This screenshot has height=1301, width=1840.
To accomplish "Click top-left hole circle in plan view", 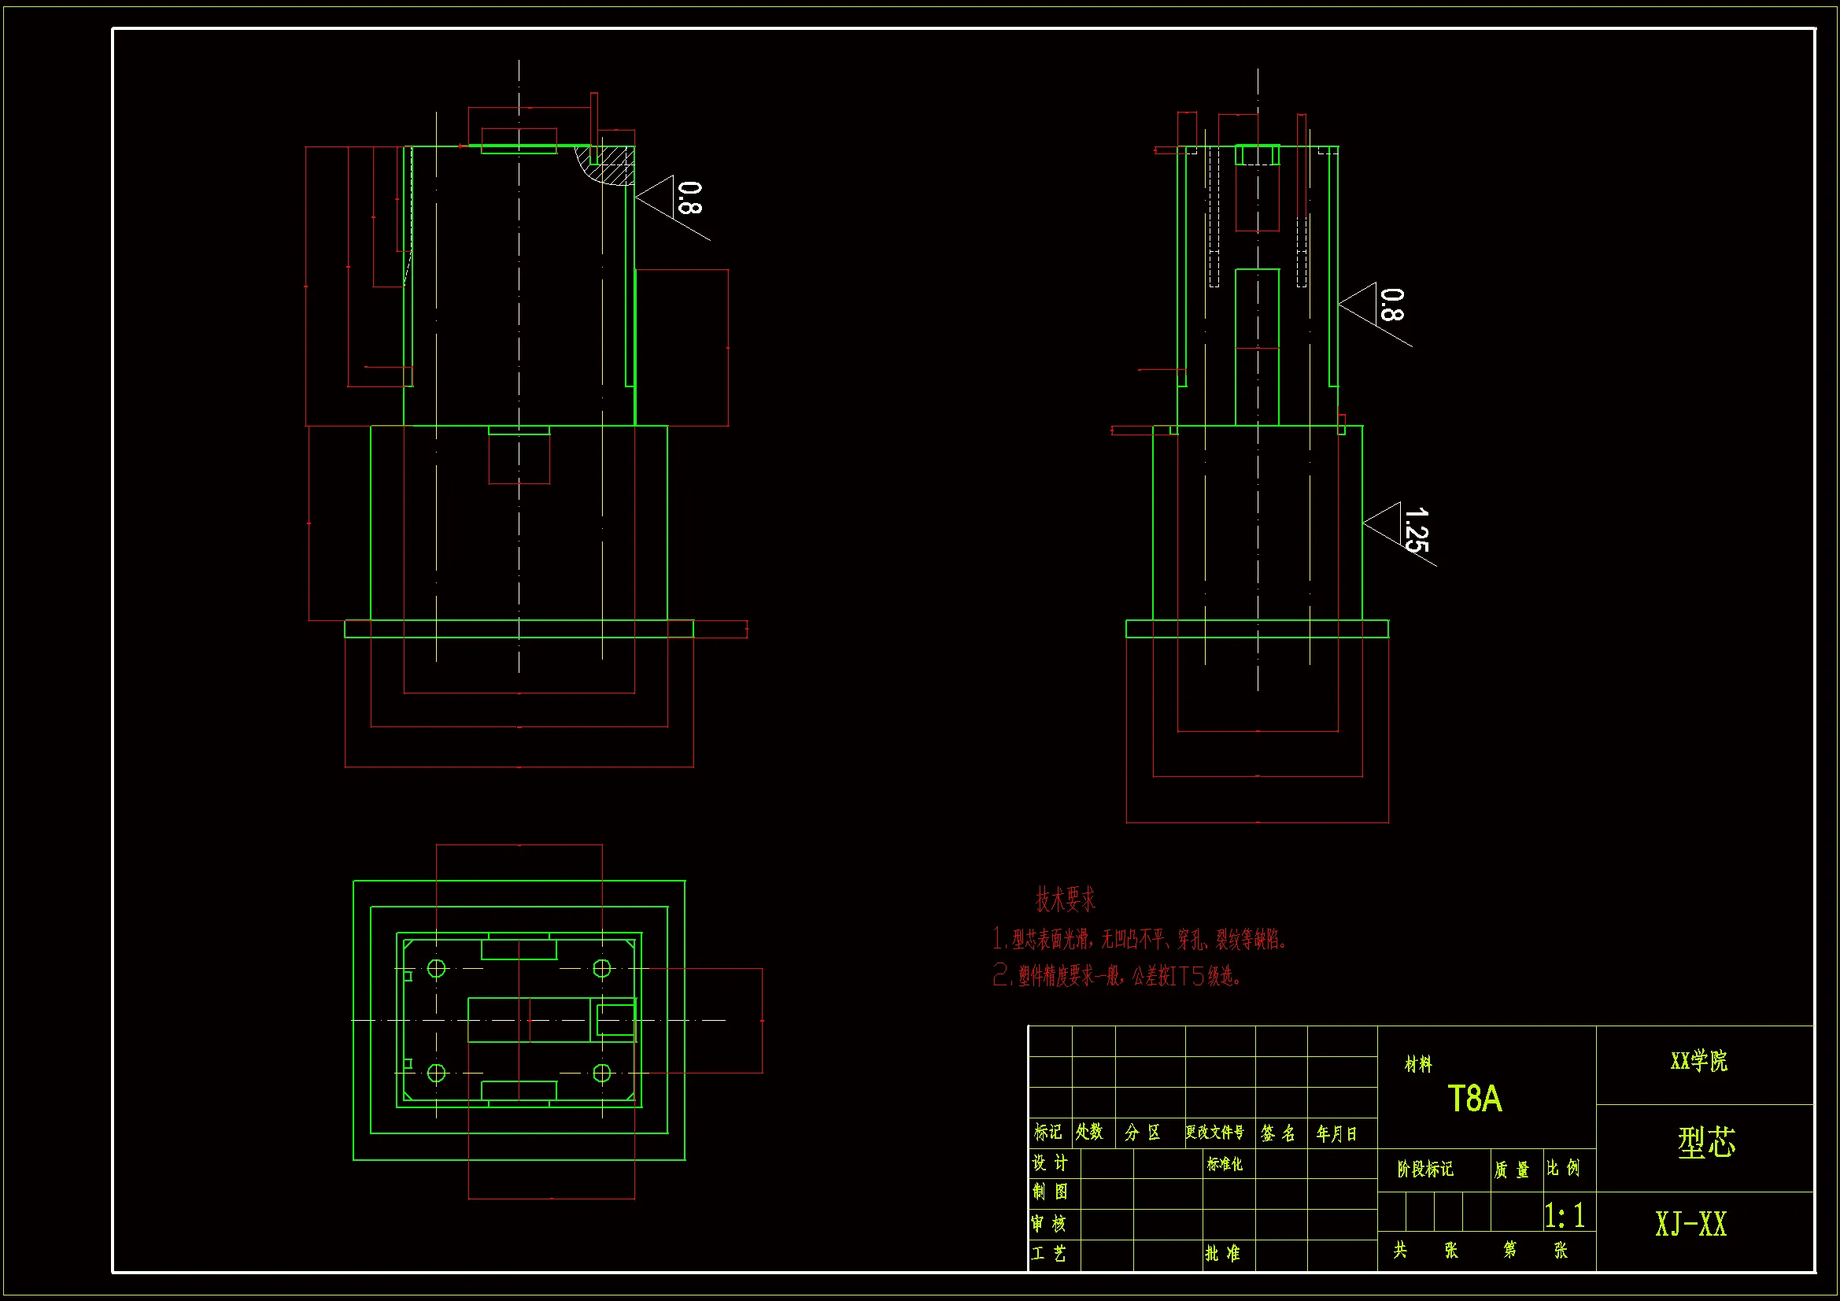I will coord(436,968).
